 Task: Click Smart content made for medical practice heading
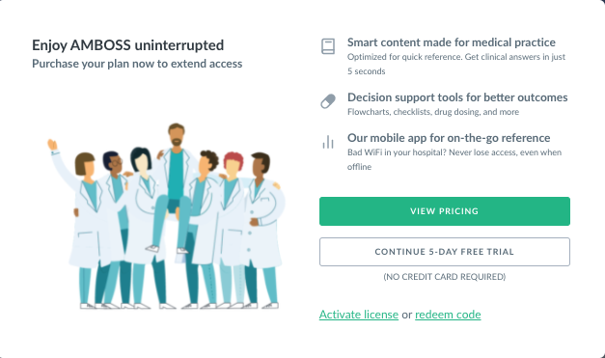click(x=451, y=42)
